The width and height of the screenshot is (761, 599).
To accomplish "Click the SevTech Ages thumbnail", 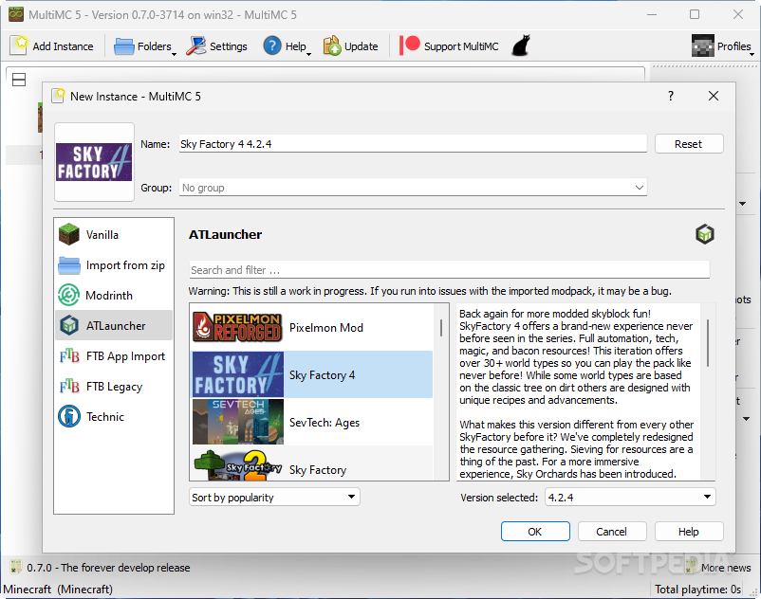I will pos(238,422).
